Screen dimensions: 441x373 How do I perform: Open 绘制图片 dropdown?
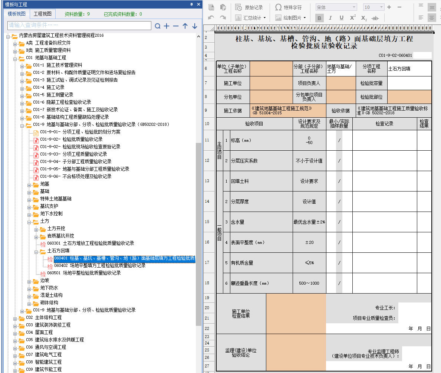(x=290, y=18)
